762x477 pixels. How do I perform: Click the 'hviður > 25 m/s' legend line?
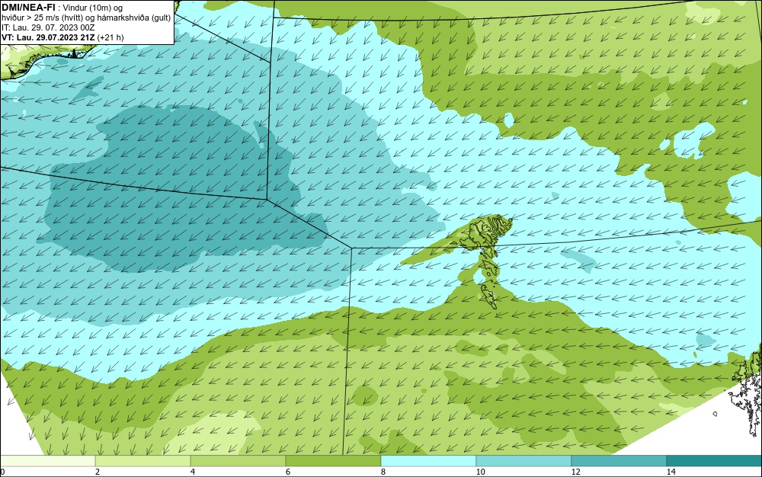pos(87,18)
